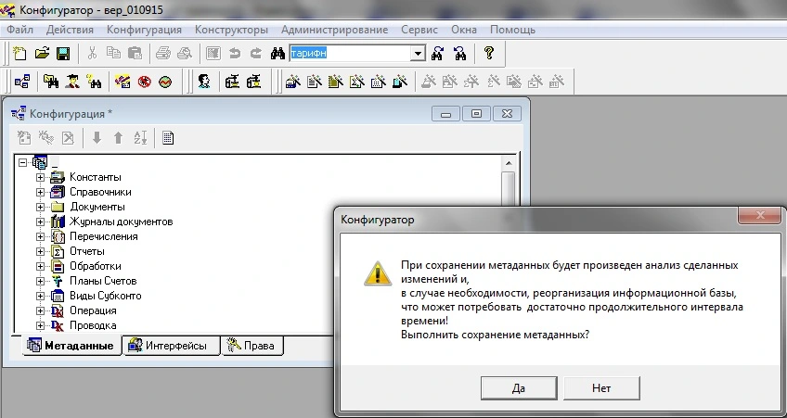
Task: Open the search text dropdown arrow
Action: tap(418, 54)
